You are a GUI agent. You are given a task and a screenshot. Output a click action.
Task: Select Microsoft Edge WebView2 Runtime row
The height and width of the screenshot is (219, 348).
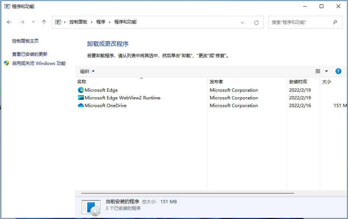coord(212,98)
